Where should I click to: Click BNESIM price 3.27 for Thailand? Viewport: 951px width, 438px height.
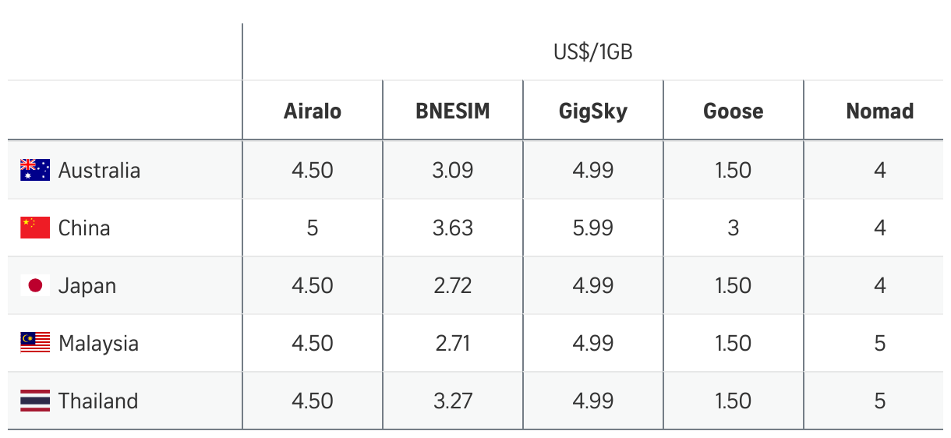453,401
